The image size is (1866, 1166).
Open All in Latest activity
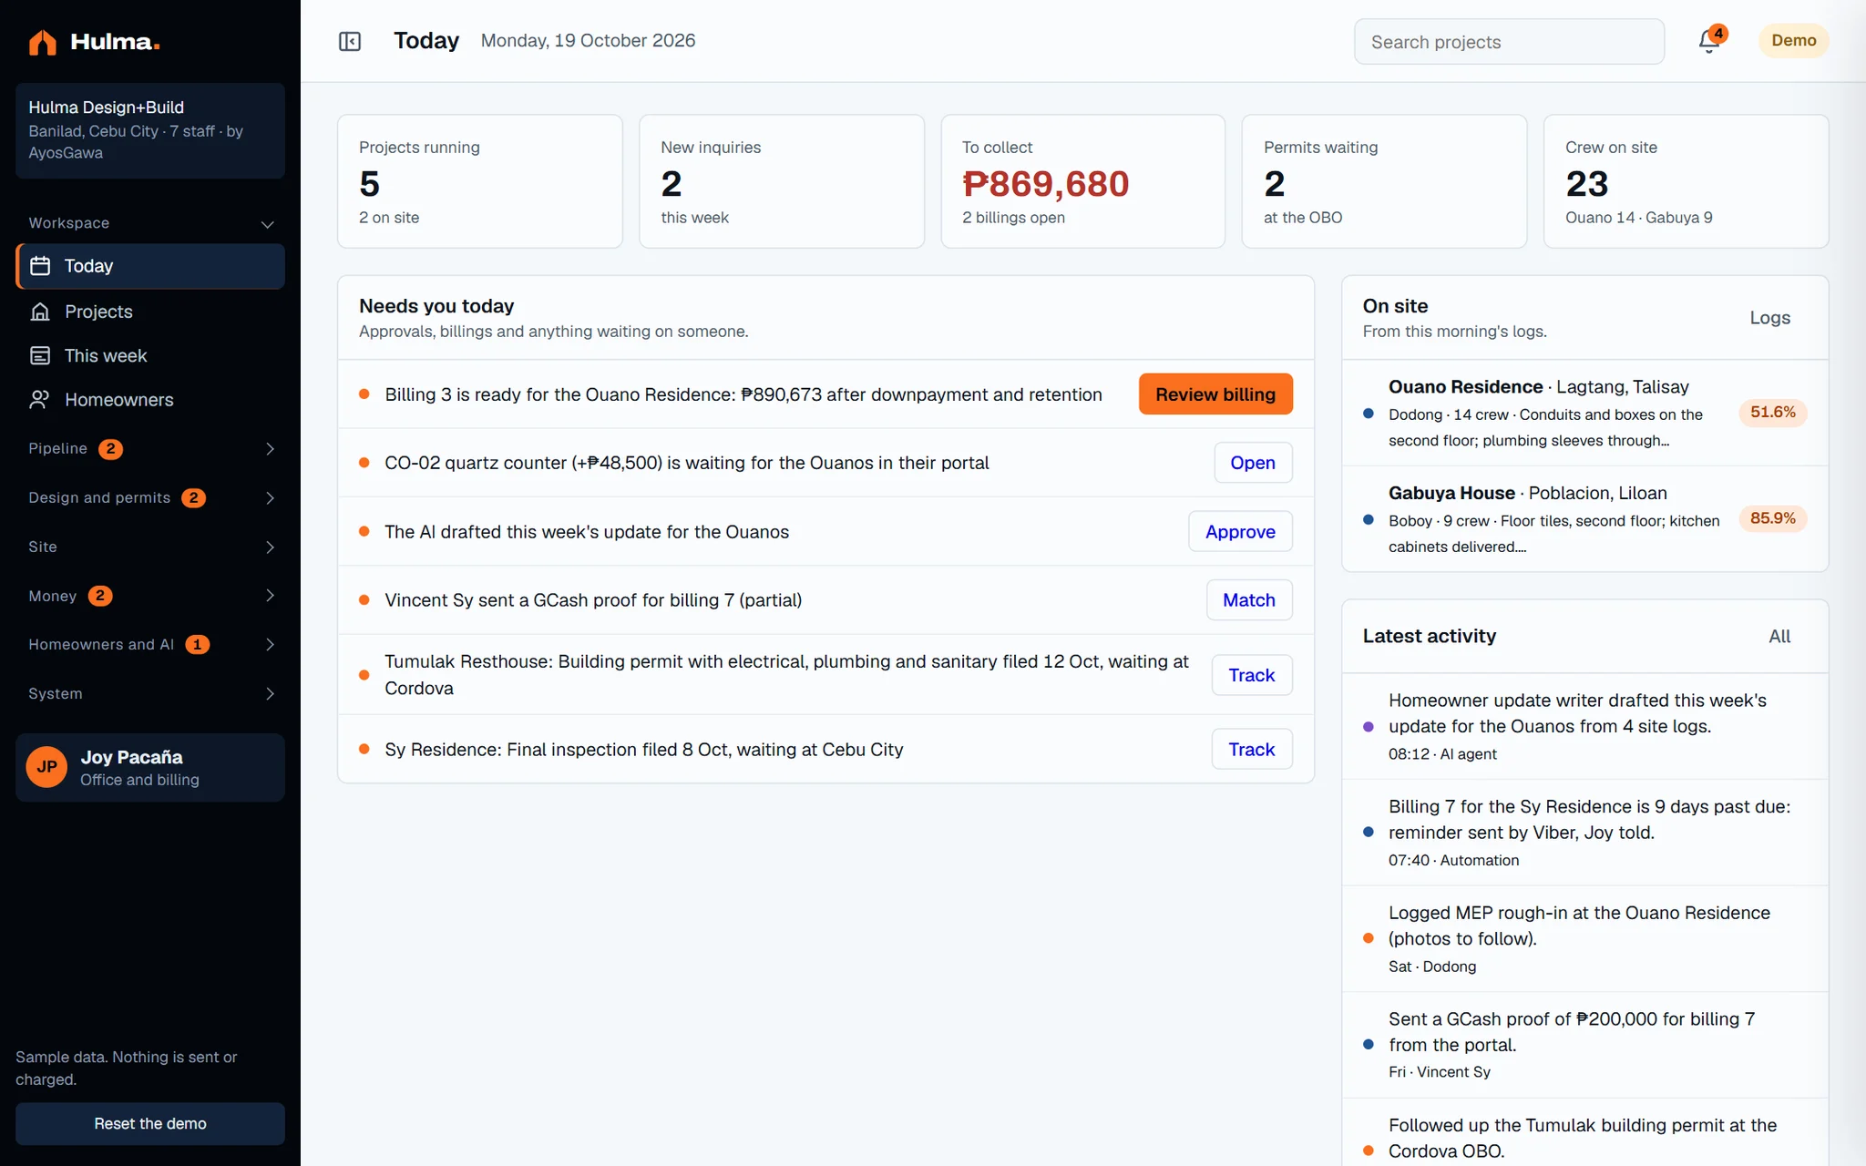[x=1779, y=637]
